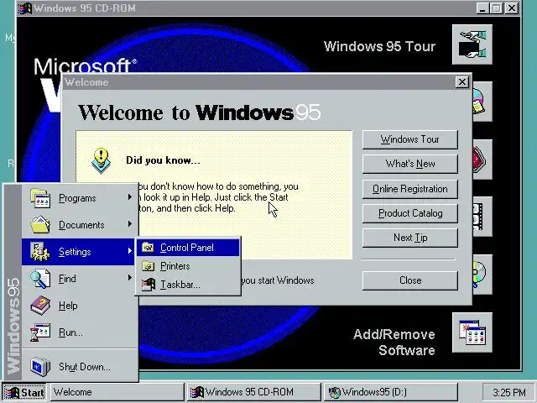Expand the Programs submenu arrow
This screenshot has width=537, height=403.
coord(130,197)
